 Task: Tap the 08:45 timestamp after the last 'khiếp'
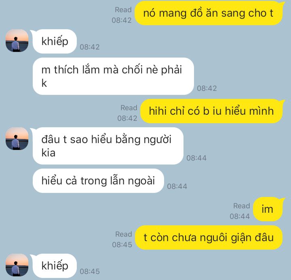(x=90, y=271)
